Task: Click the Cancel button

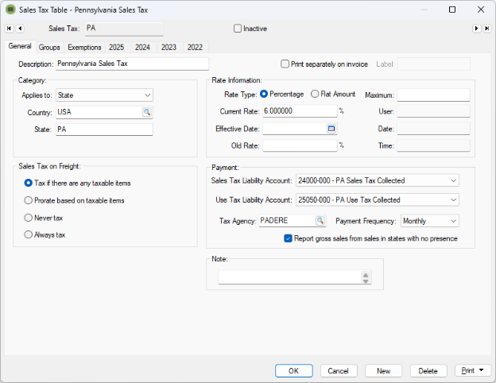Action: [x=339, y=370]
